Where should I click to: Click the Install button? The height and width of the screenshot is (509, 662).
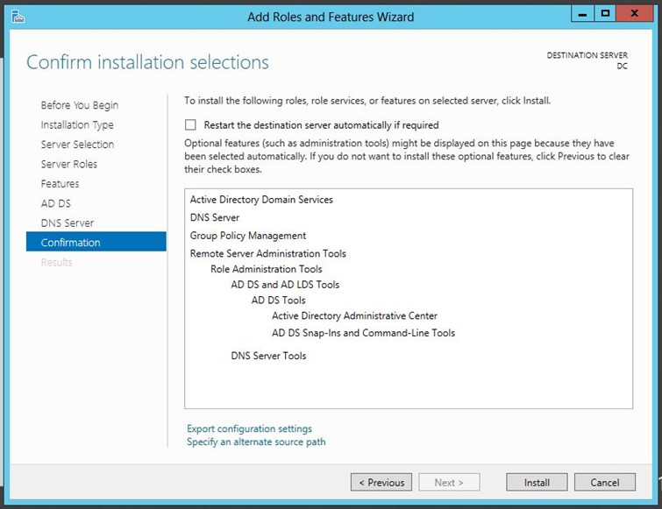(x=537, y=482)
